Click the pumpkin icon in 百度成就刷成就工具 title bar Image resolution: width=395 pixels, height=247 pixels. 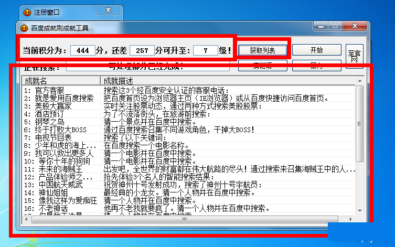pyautogui.click(x=24, y=28)
